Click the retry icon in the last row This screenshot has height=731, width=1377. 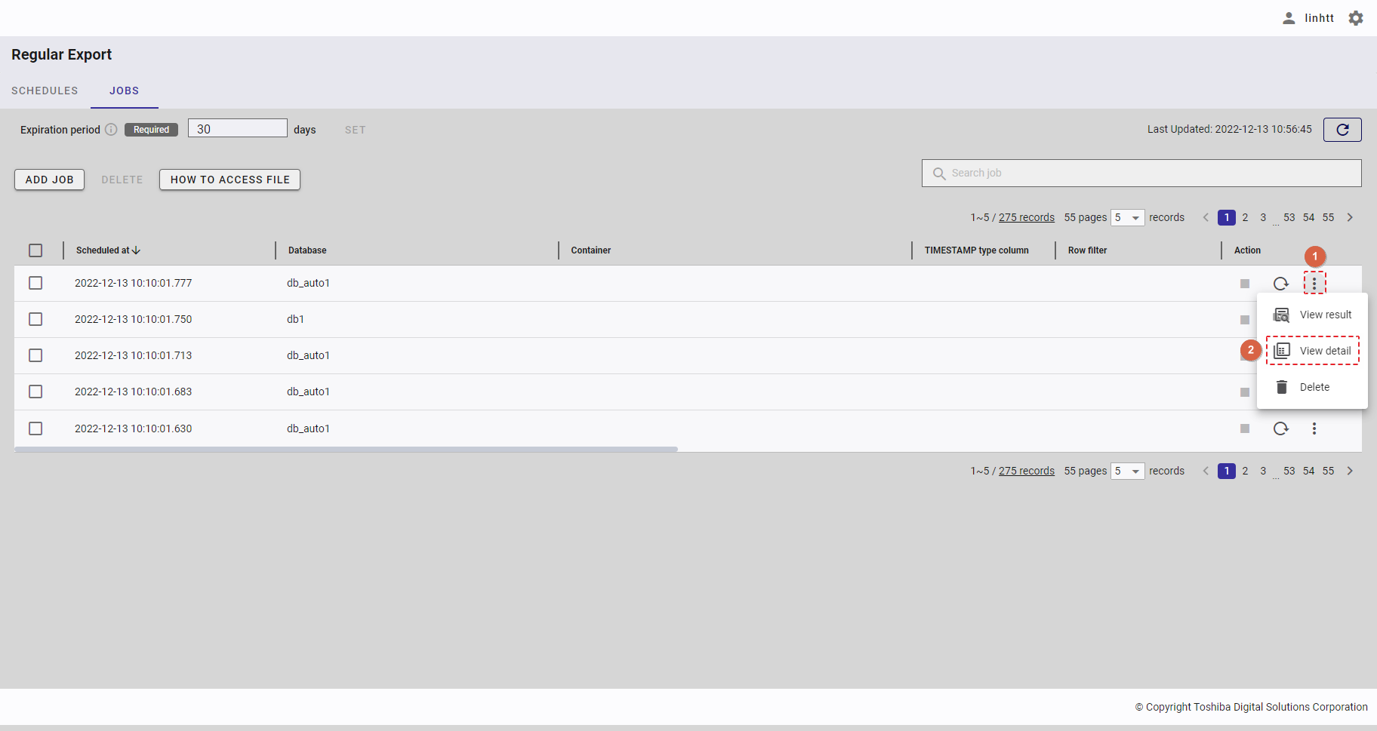[1280, 428]
